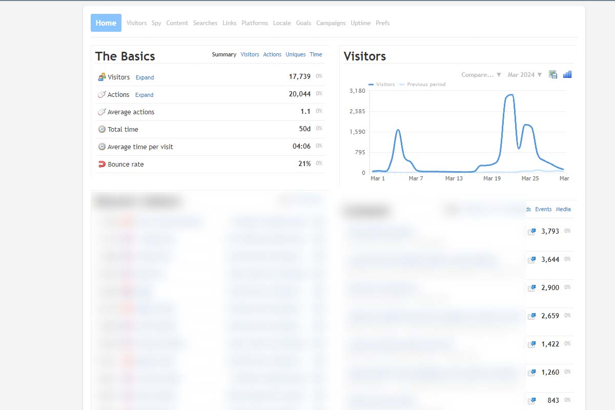Viewport: 615px width, 410px height.
Task: Expand the Visitors row in The Basics
Action: click(145, 78)
